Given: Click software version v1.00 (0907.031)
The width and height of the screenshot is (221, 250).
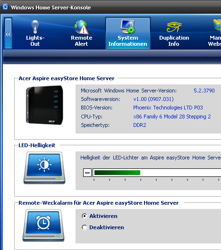Looking at the screenshot, I should coord(153,99).
